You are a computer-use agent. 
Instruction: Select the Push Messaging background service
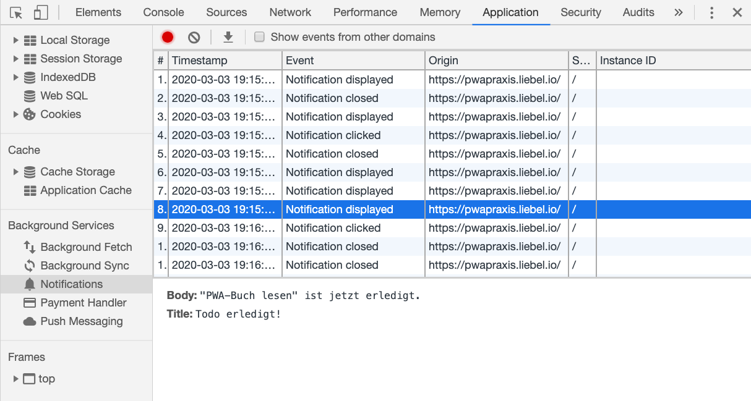click(81, 321)
